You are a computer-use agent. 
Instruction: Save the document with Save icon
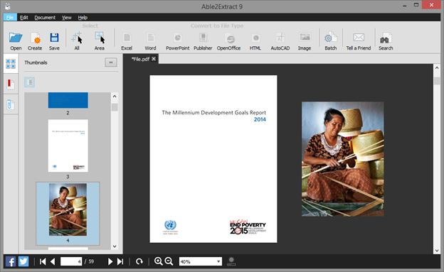(54, 41)
